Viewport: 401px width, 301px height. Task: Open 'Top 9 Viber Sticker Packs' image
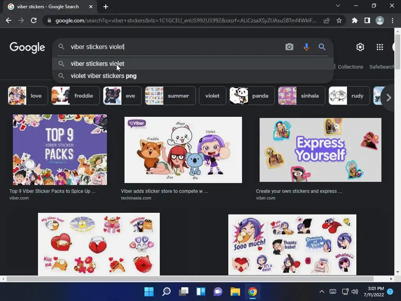[x=60, y=150]
